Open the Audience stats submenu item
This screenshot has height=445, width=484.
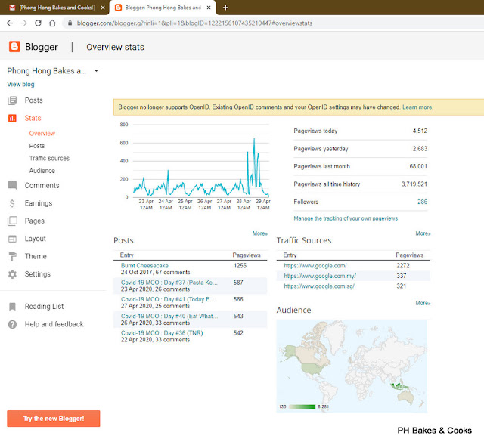[42, 171]
